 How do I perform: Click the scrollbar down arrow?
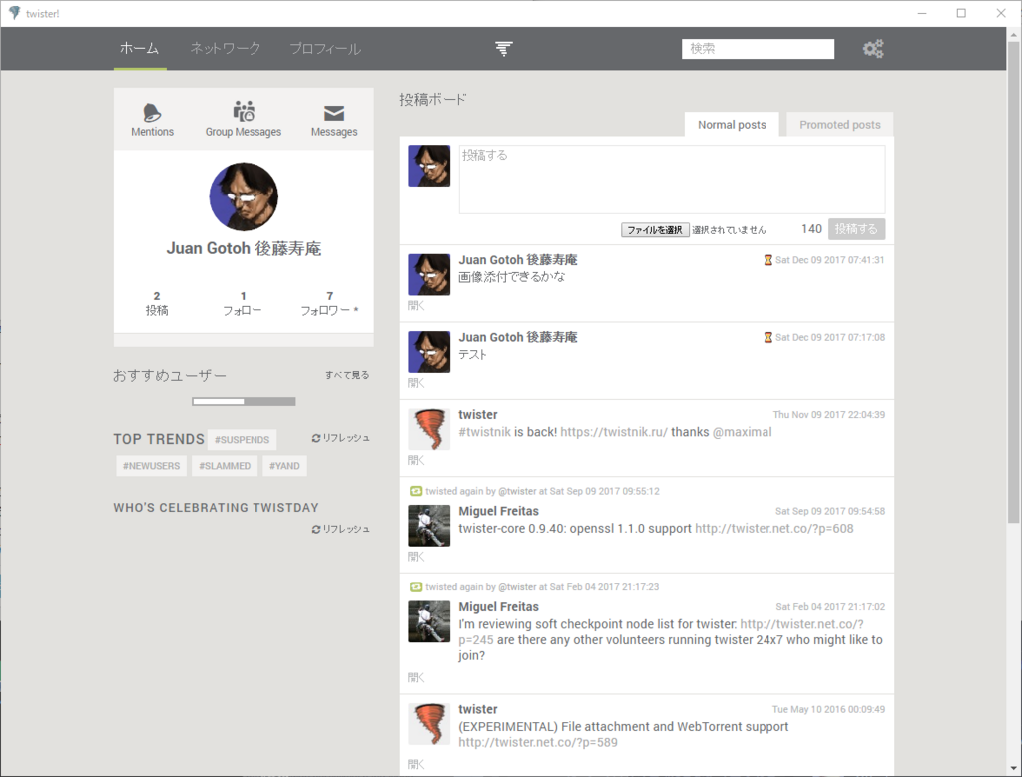pyautogui.click(x=1013, y=769)
